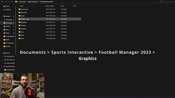Open Downloads in quick access
This screenshot has height=98, width=175.
(x=8, y=20)
